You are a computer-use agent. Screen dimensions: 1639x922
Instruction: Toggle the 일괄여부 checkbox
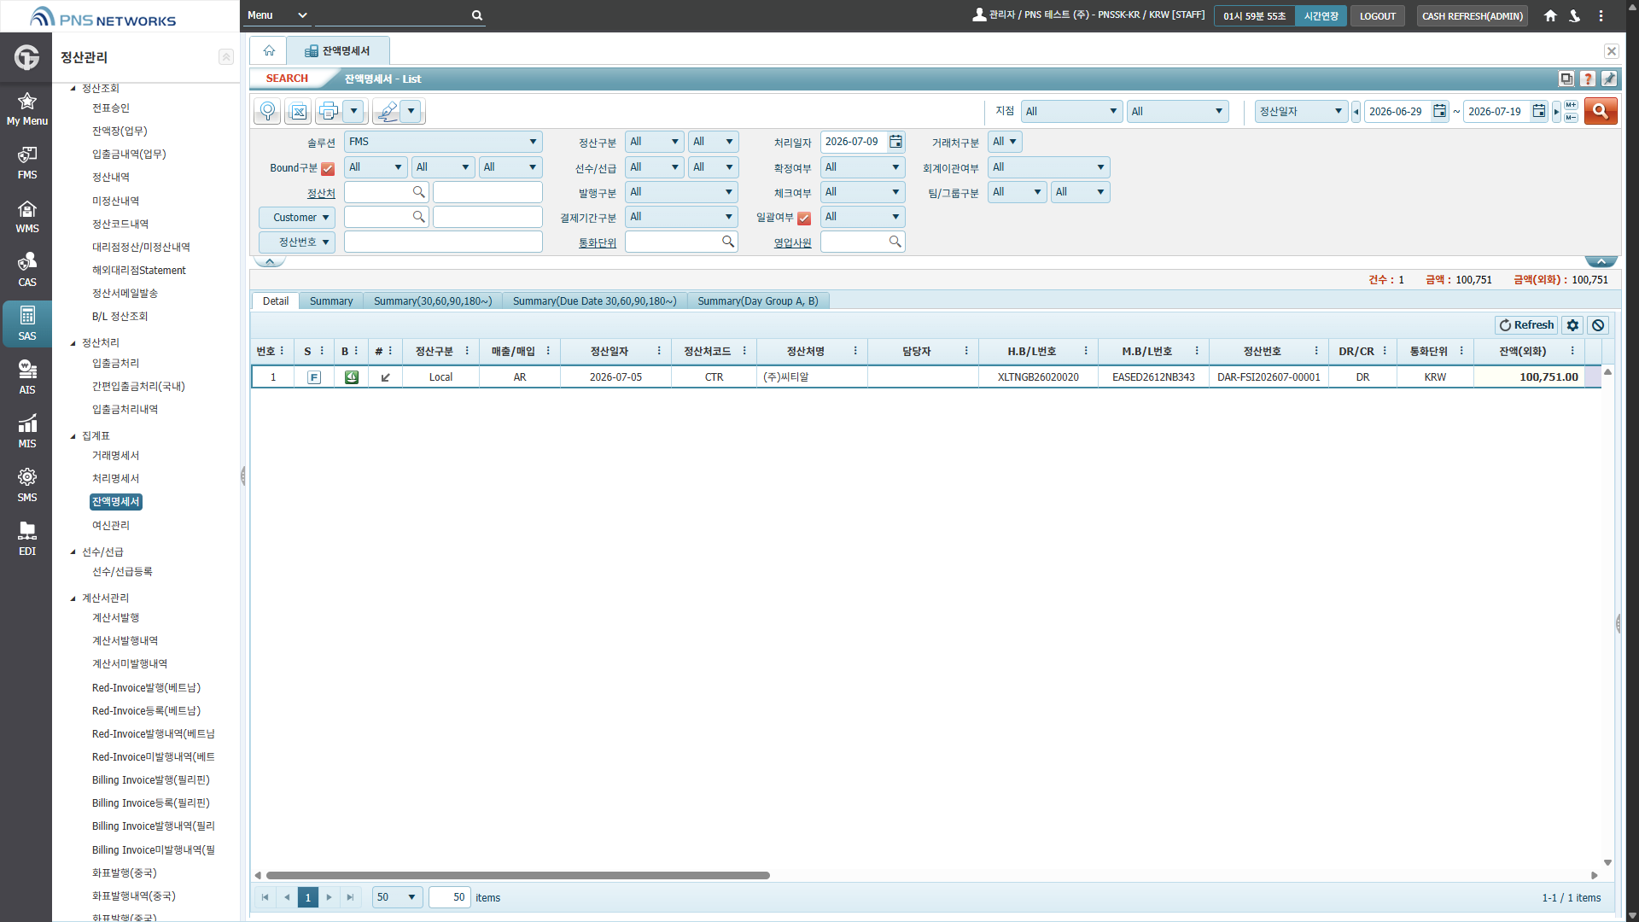tap(803, 219)
